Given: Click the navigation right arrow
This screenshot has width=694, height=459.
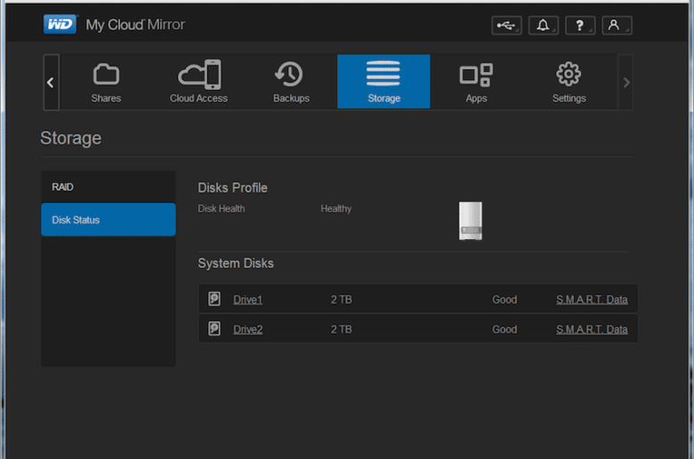Looking at the screenshot, I should coord(625,83).
